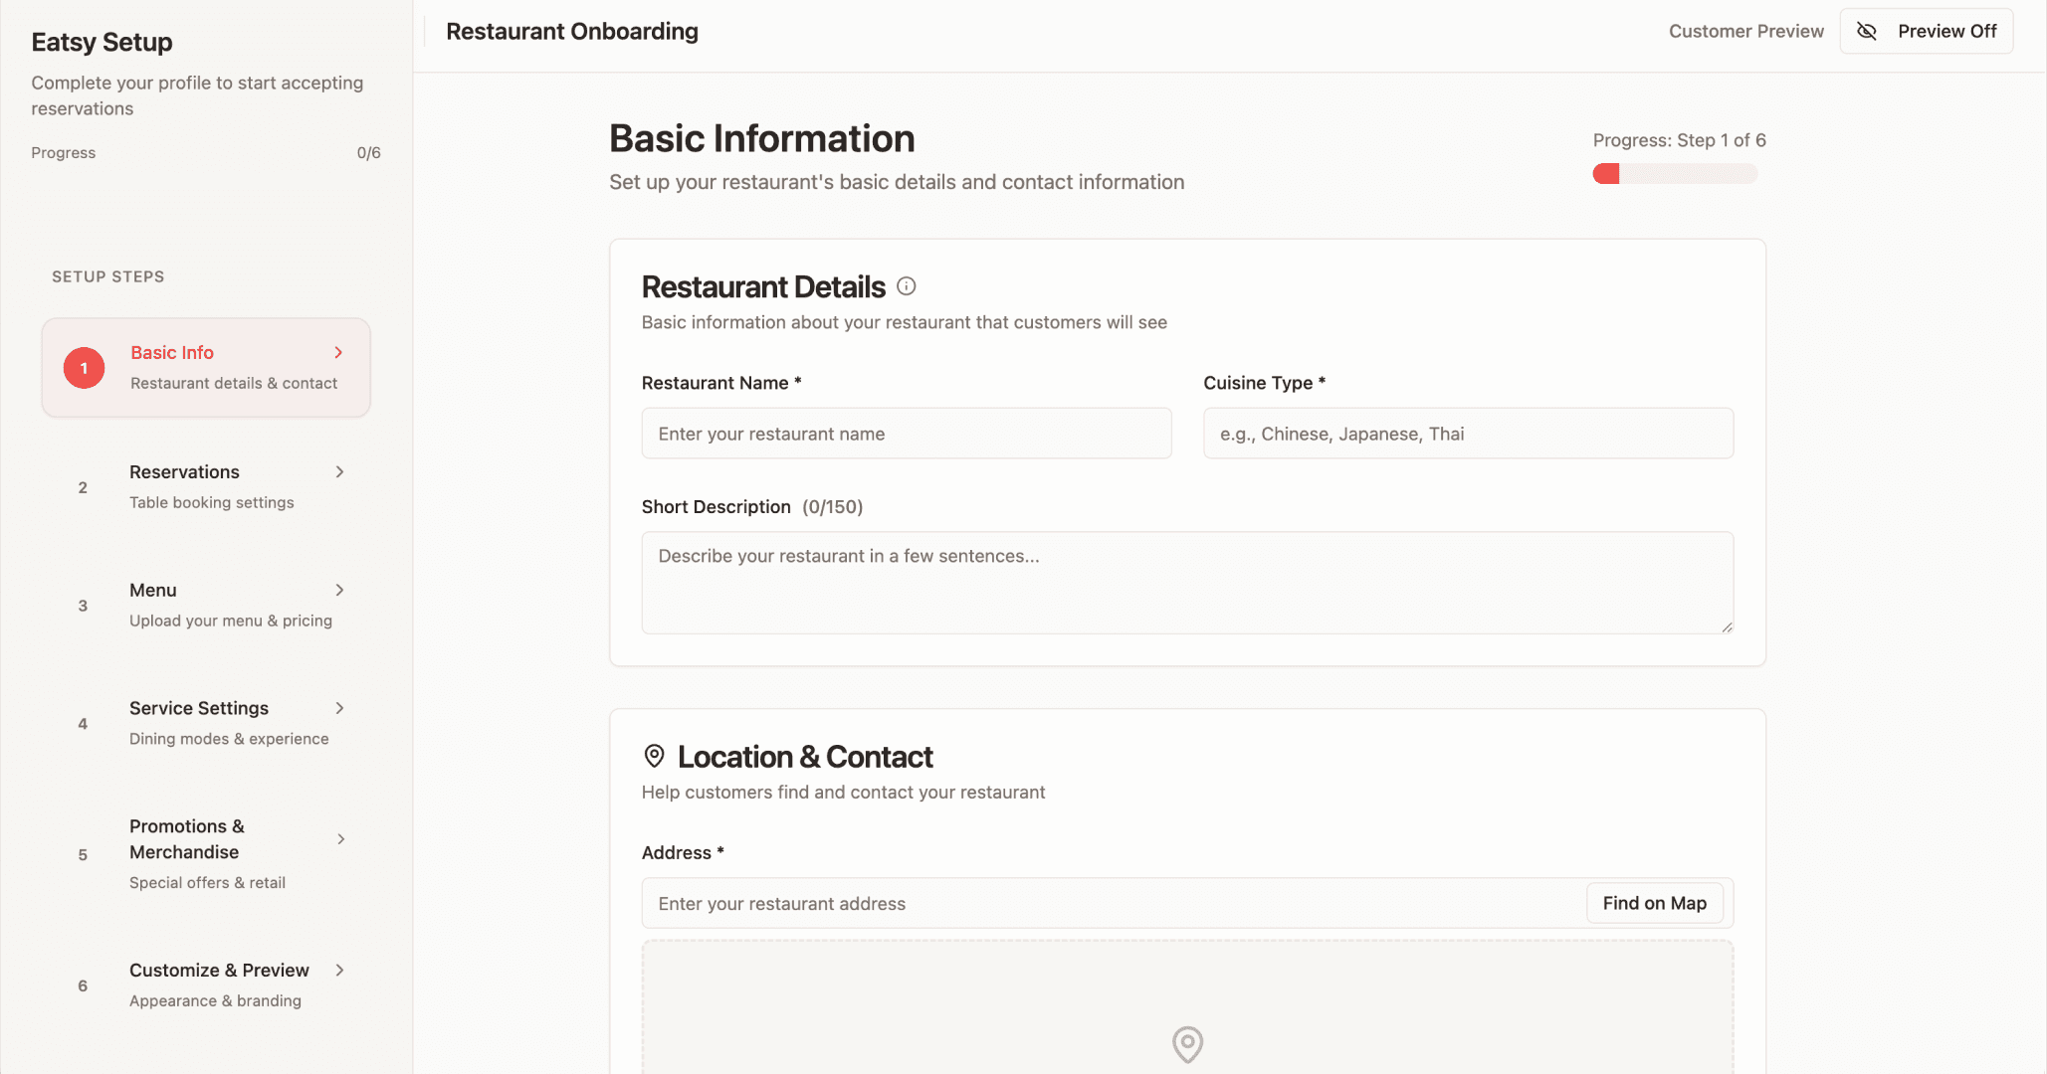Open the Customize & Preview step

click(x=219, y=971)
